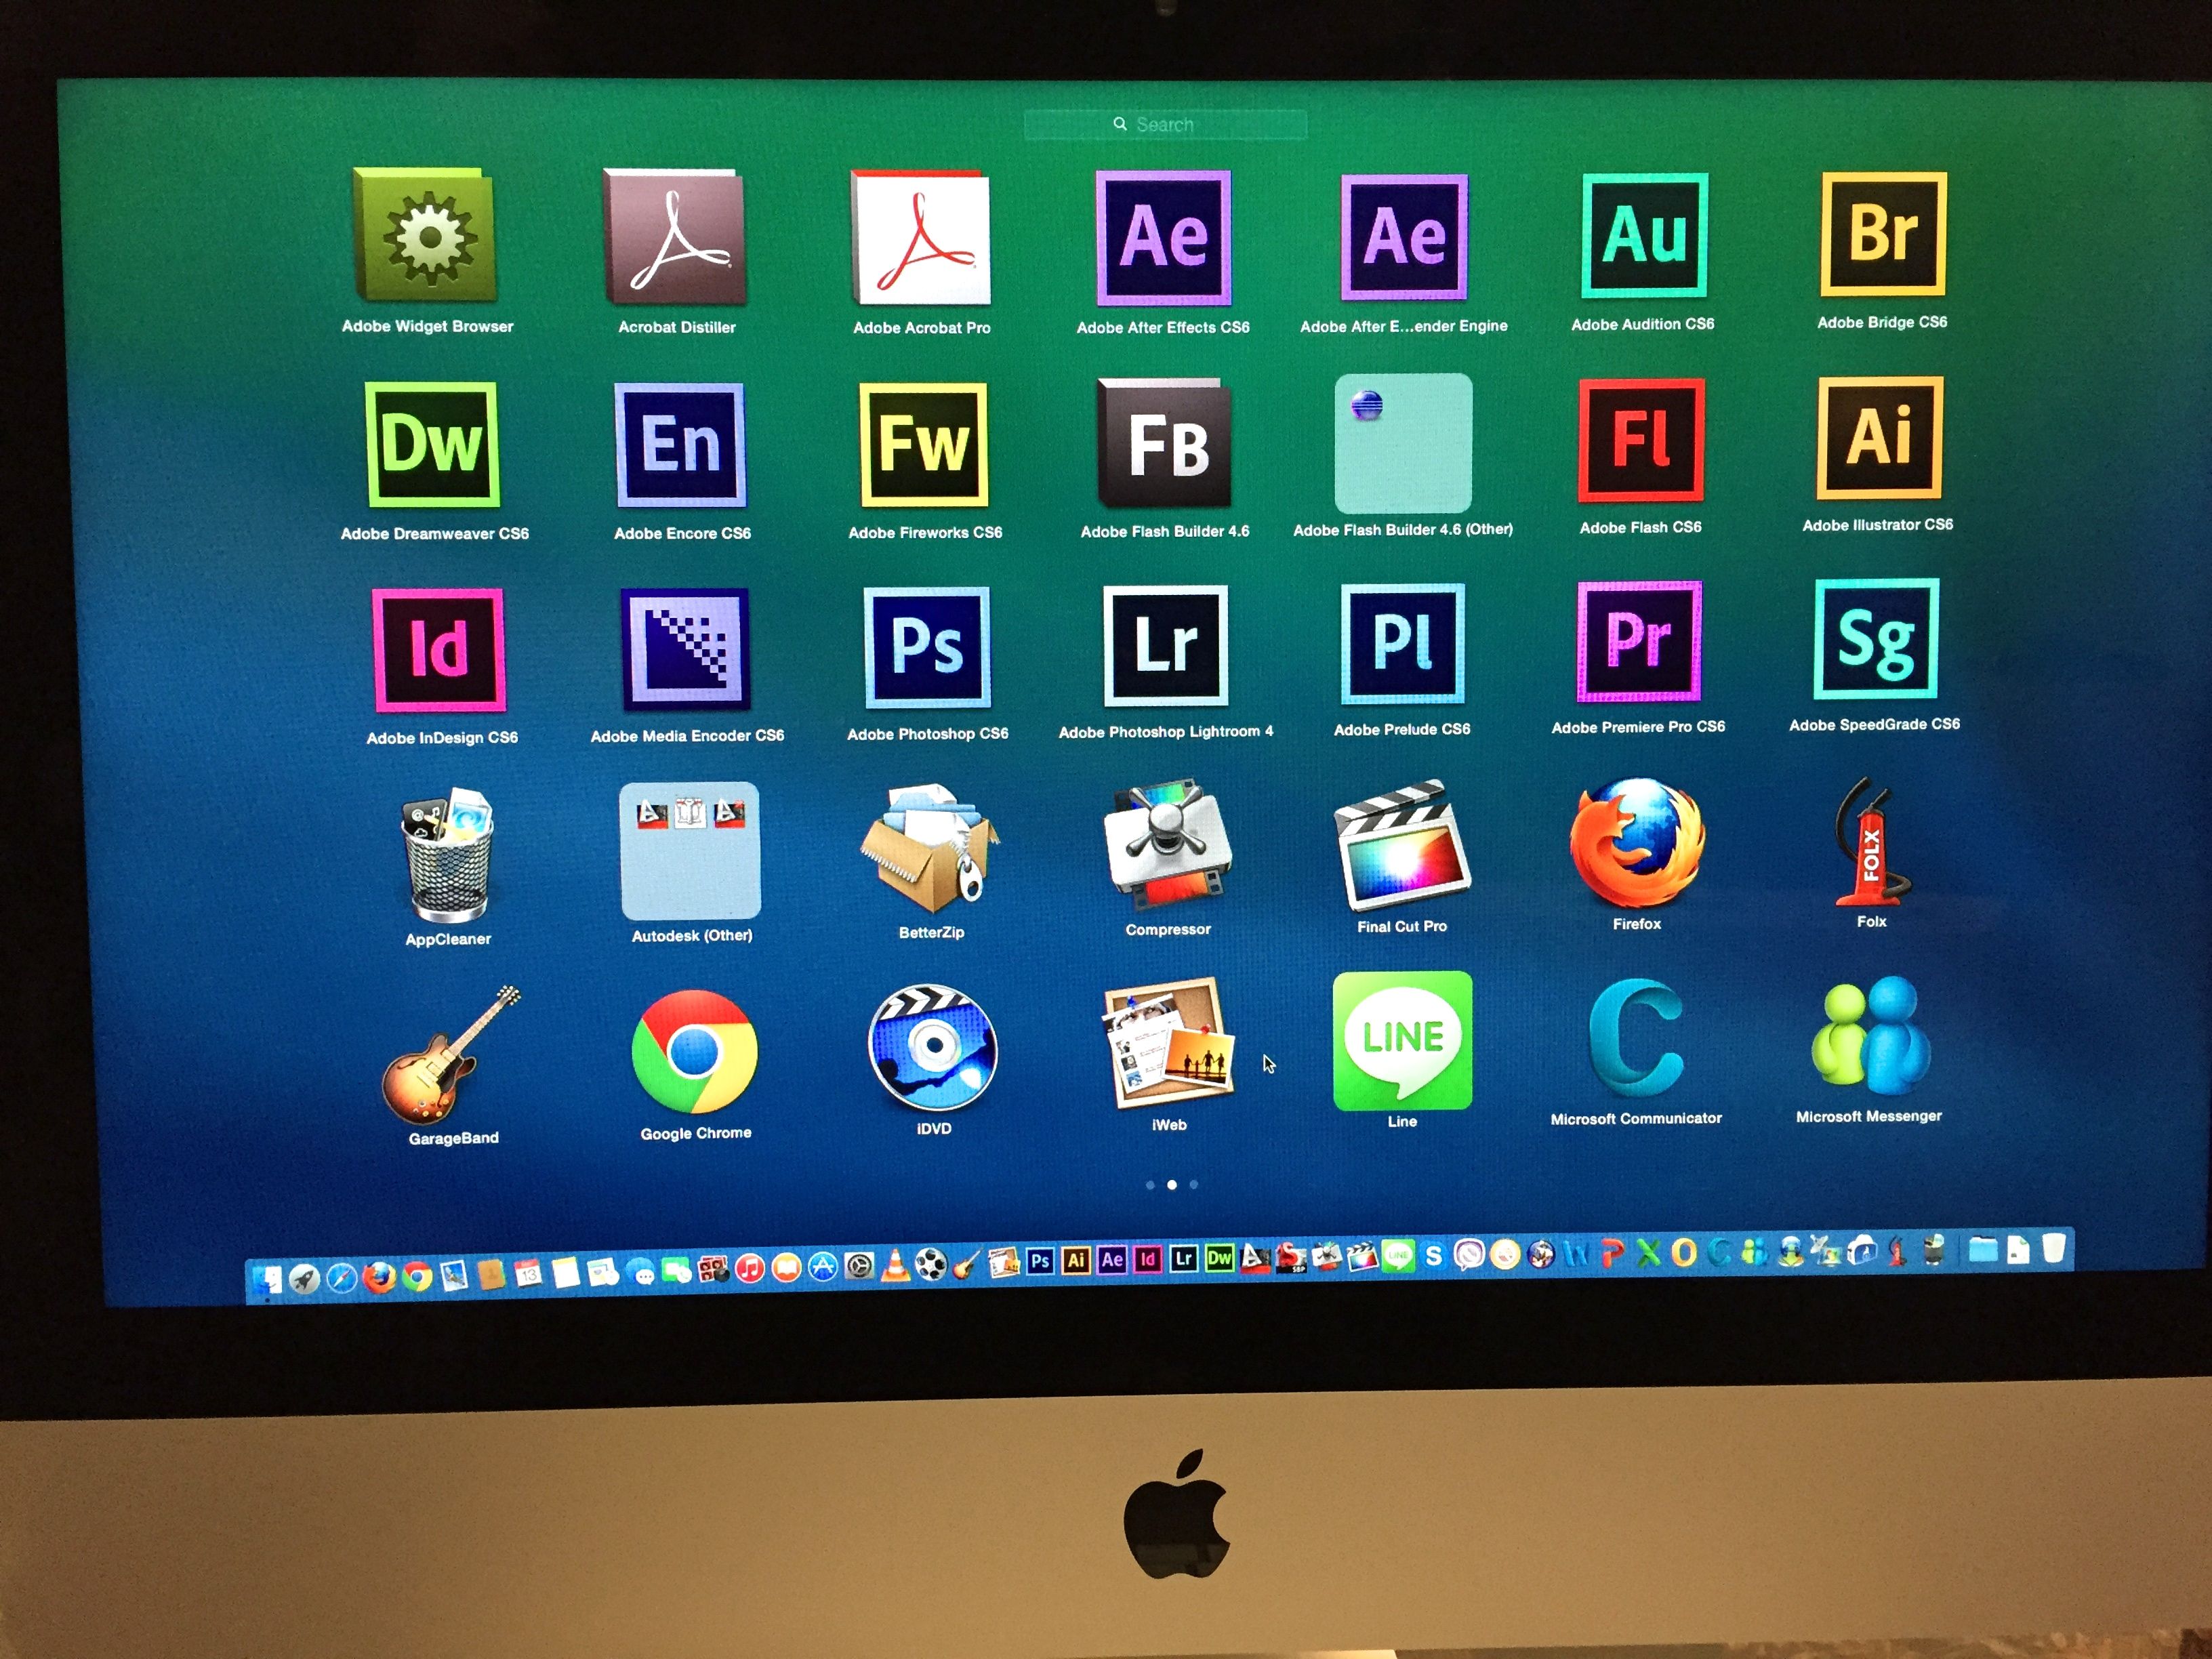Go to first Launchpad page dot
This screenshot has height=1659, width=2212.
[x=1150, y=1185]
